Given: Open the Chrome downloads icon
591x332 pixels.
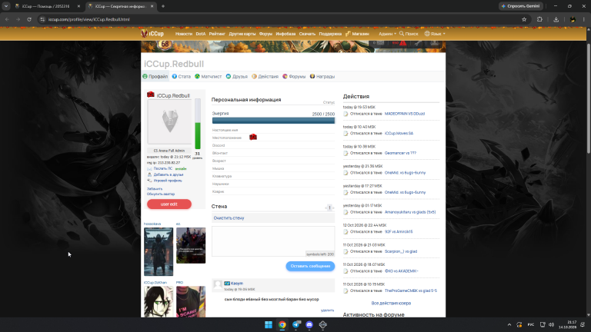Looking at the screenshot, I should [556, 19].
